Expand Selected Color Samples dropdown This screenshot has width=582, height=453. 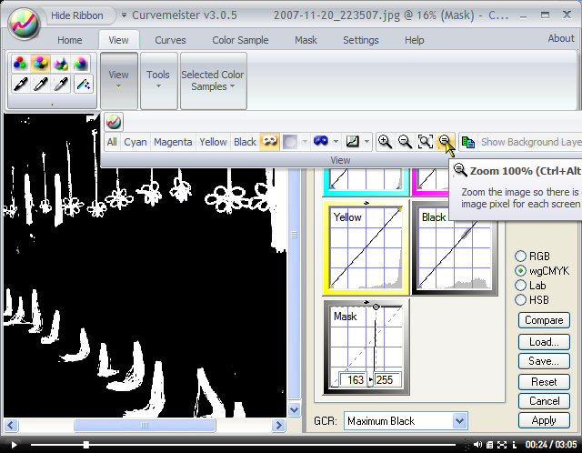pos(213,81)
